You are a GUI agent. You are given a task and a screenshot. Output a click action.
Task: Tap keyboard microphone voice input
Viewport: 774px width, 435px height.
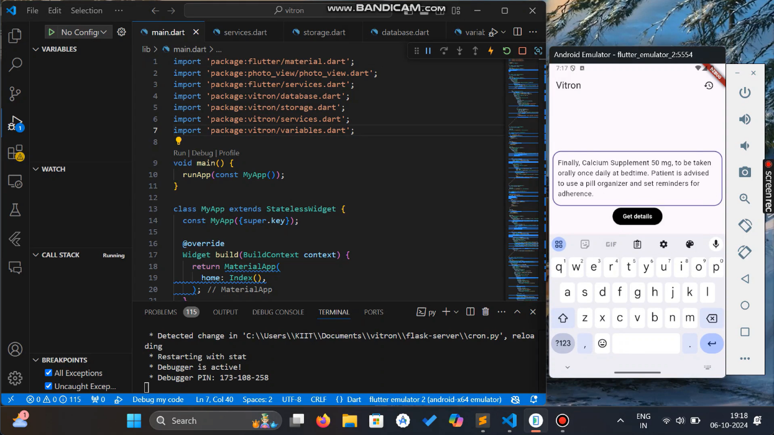716,244
